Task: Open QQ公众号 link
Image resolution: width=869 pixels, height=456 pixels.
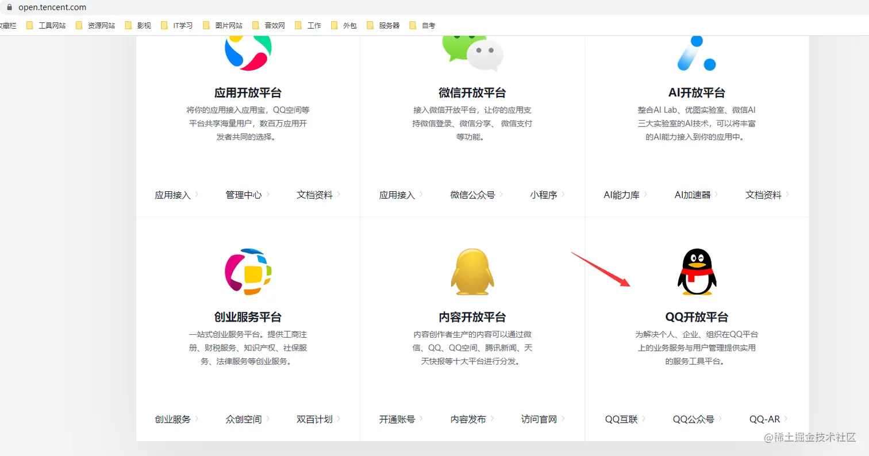Action: pyautogui.click(x=697, y=419)
